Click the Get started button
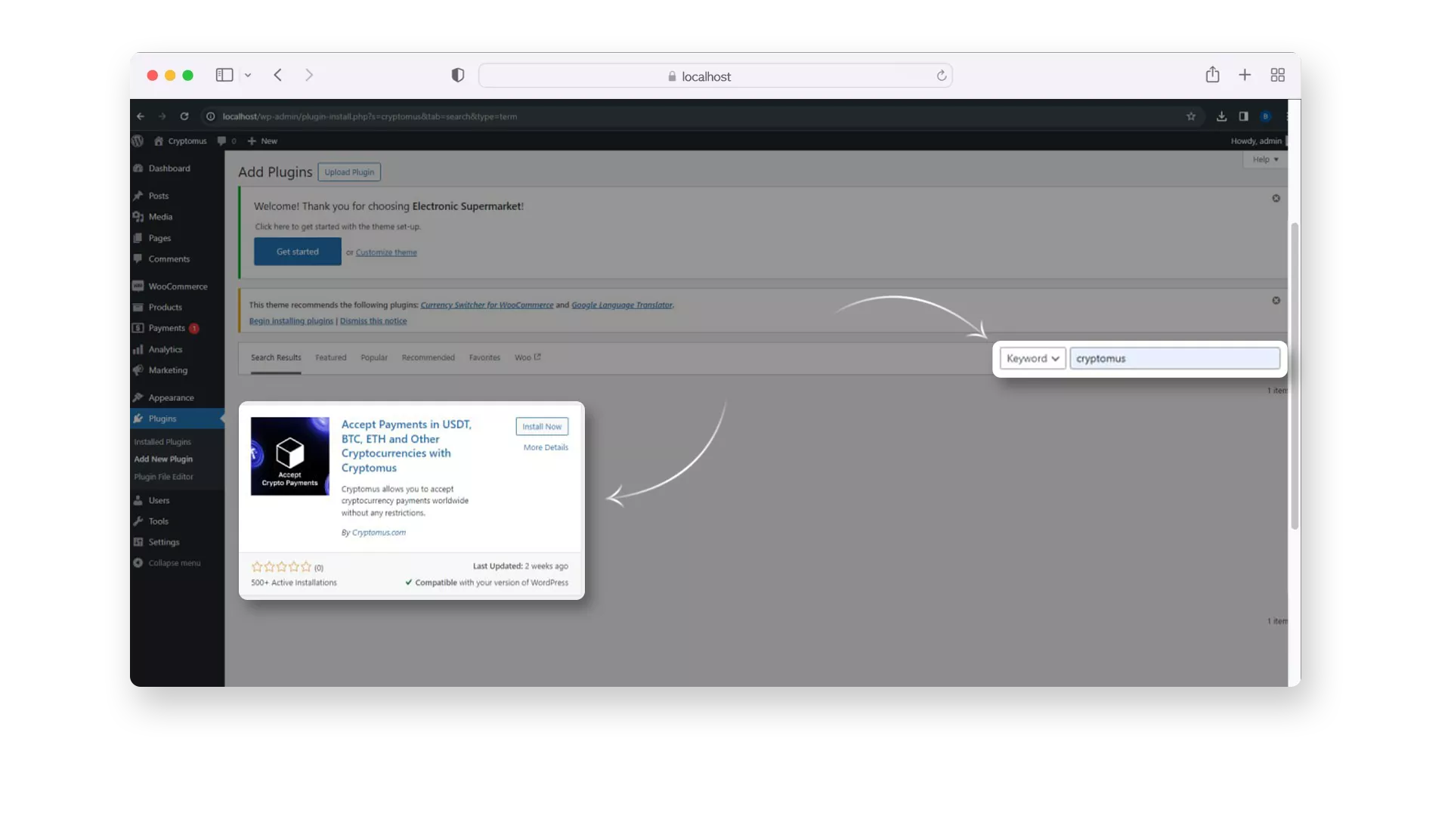 click(298, 252)
